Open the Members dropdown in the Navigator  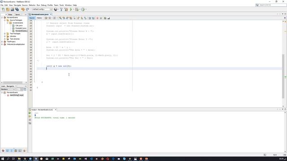8,89
